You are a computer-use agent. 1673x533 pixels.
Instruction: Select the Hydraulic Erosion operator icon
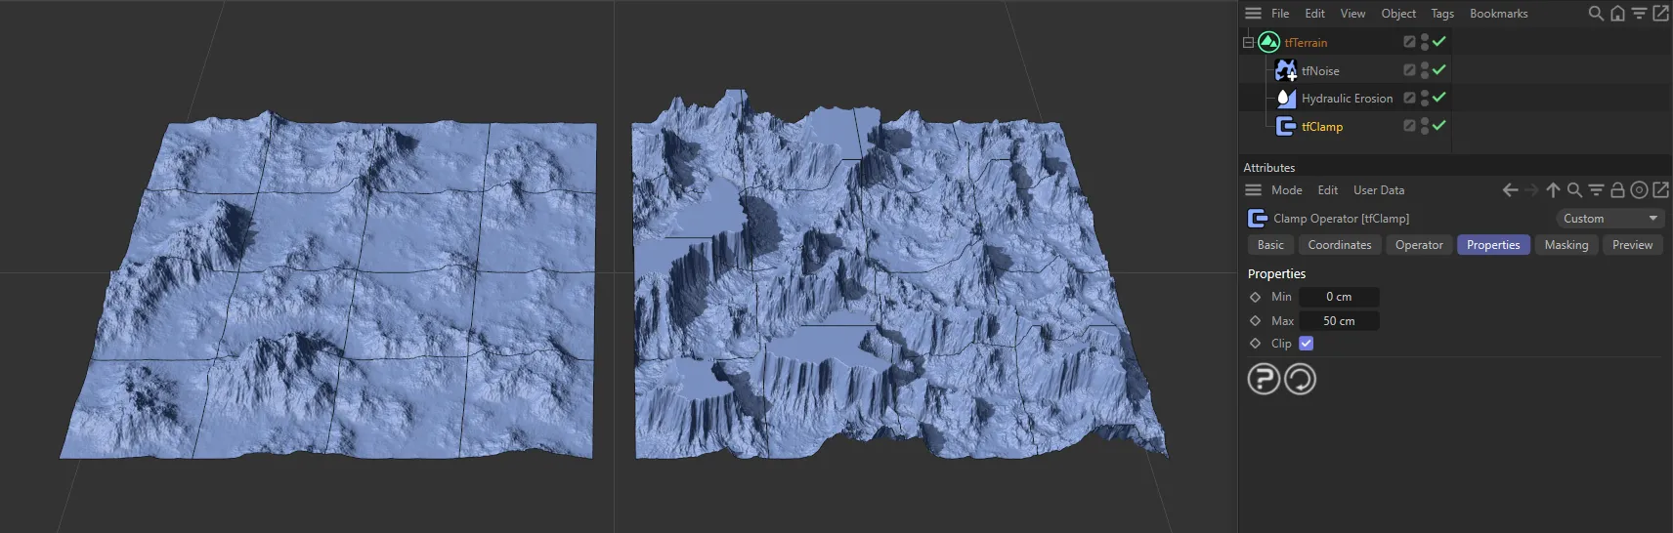[x=1286, y=99]
